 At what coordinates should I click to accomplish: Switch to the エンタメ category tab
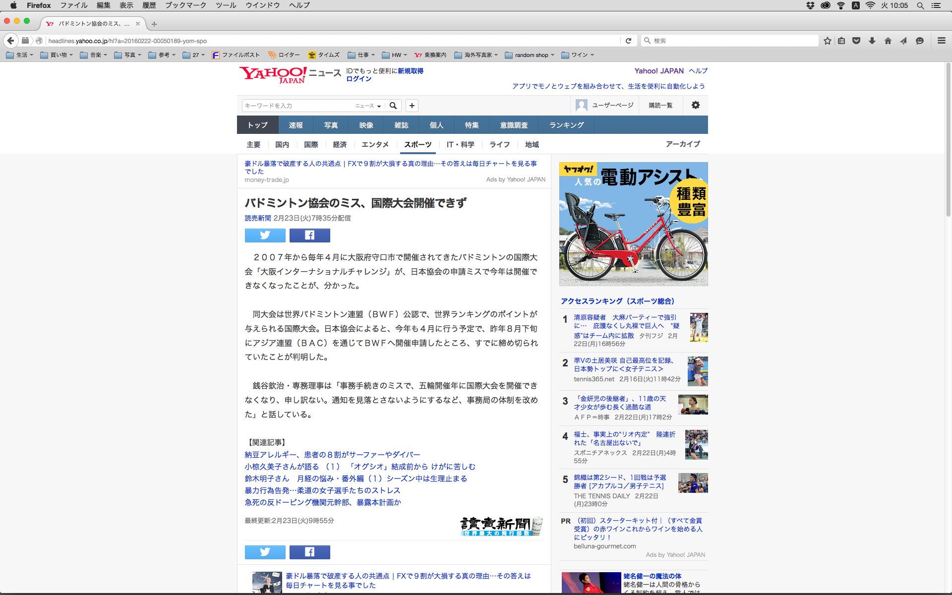(x=375, y=144)
